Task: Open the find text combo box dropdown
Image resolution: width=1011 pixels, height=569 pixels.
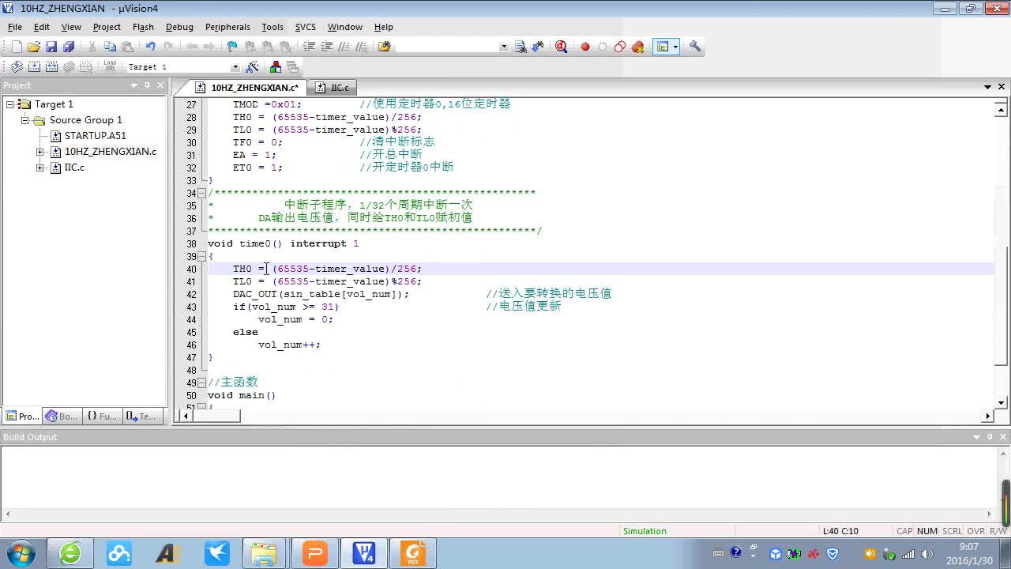Action: [x=504, y=47]
